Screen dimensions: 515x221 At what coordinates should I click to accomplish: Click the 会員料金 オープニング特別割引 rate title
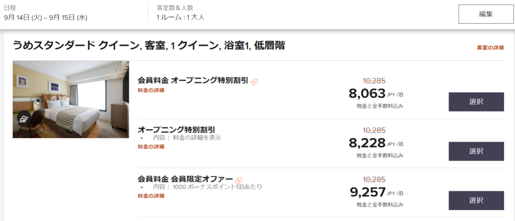coord(193,80)
